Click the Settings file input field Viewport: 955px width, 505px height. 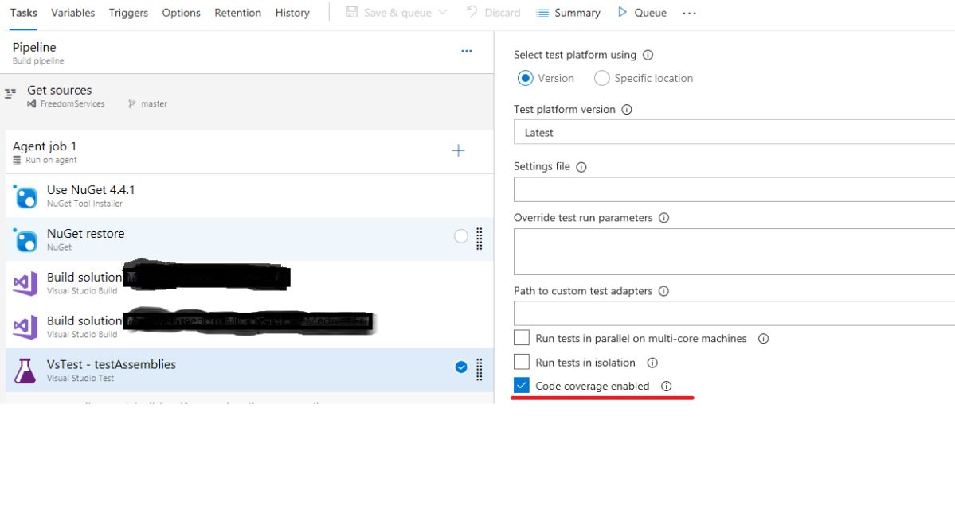click(x=734, y=189)
